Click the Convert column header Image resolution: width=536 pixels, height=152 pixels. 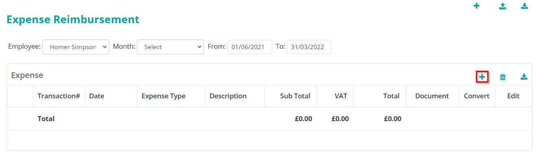pos(477,96)
